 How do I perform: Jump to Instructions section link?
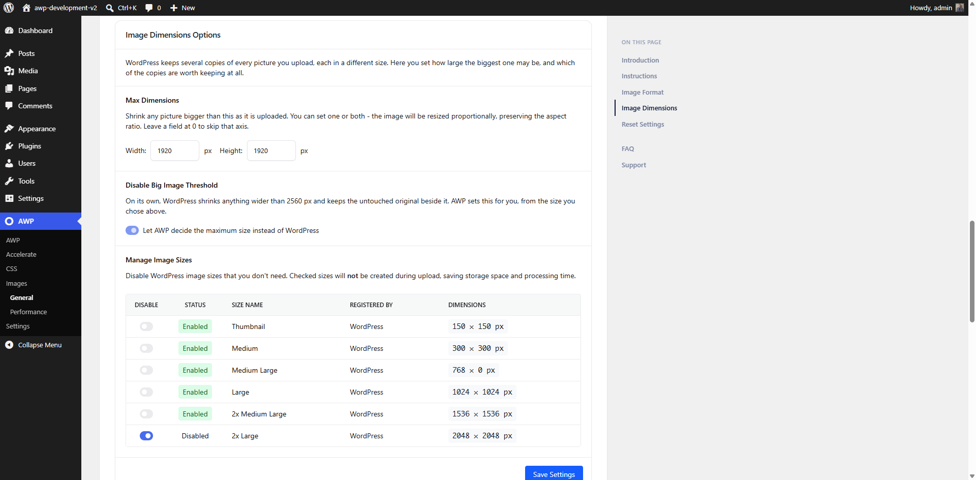(639, 76)
